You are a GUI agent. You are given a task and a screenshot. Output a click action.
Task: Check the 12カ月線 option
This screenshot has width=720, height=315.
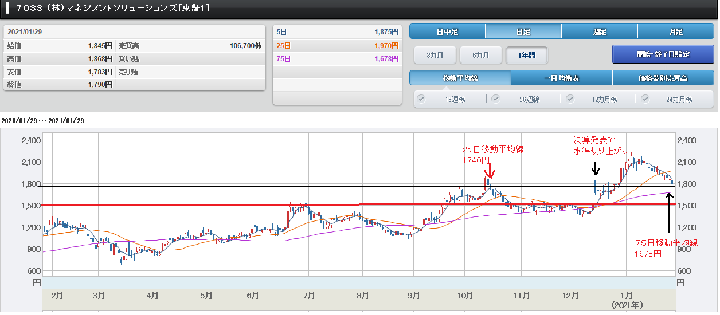570,99
